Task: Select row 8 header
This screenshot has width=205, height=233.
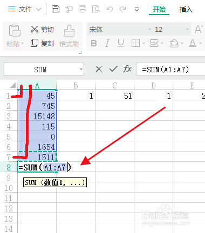Action: pos(9,167)
